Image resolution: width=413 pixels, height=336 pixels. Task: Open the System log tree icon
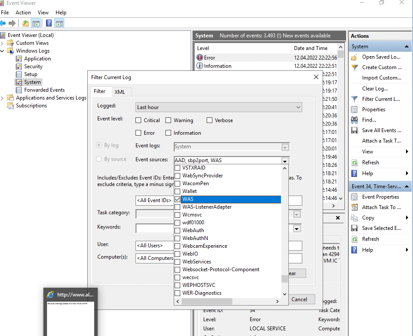19,82
